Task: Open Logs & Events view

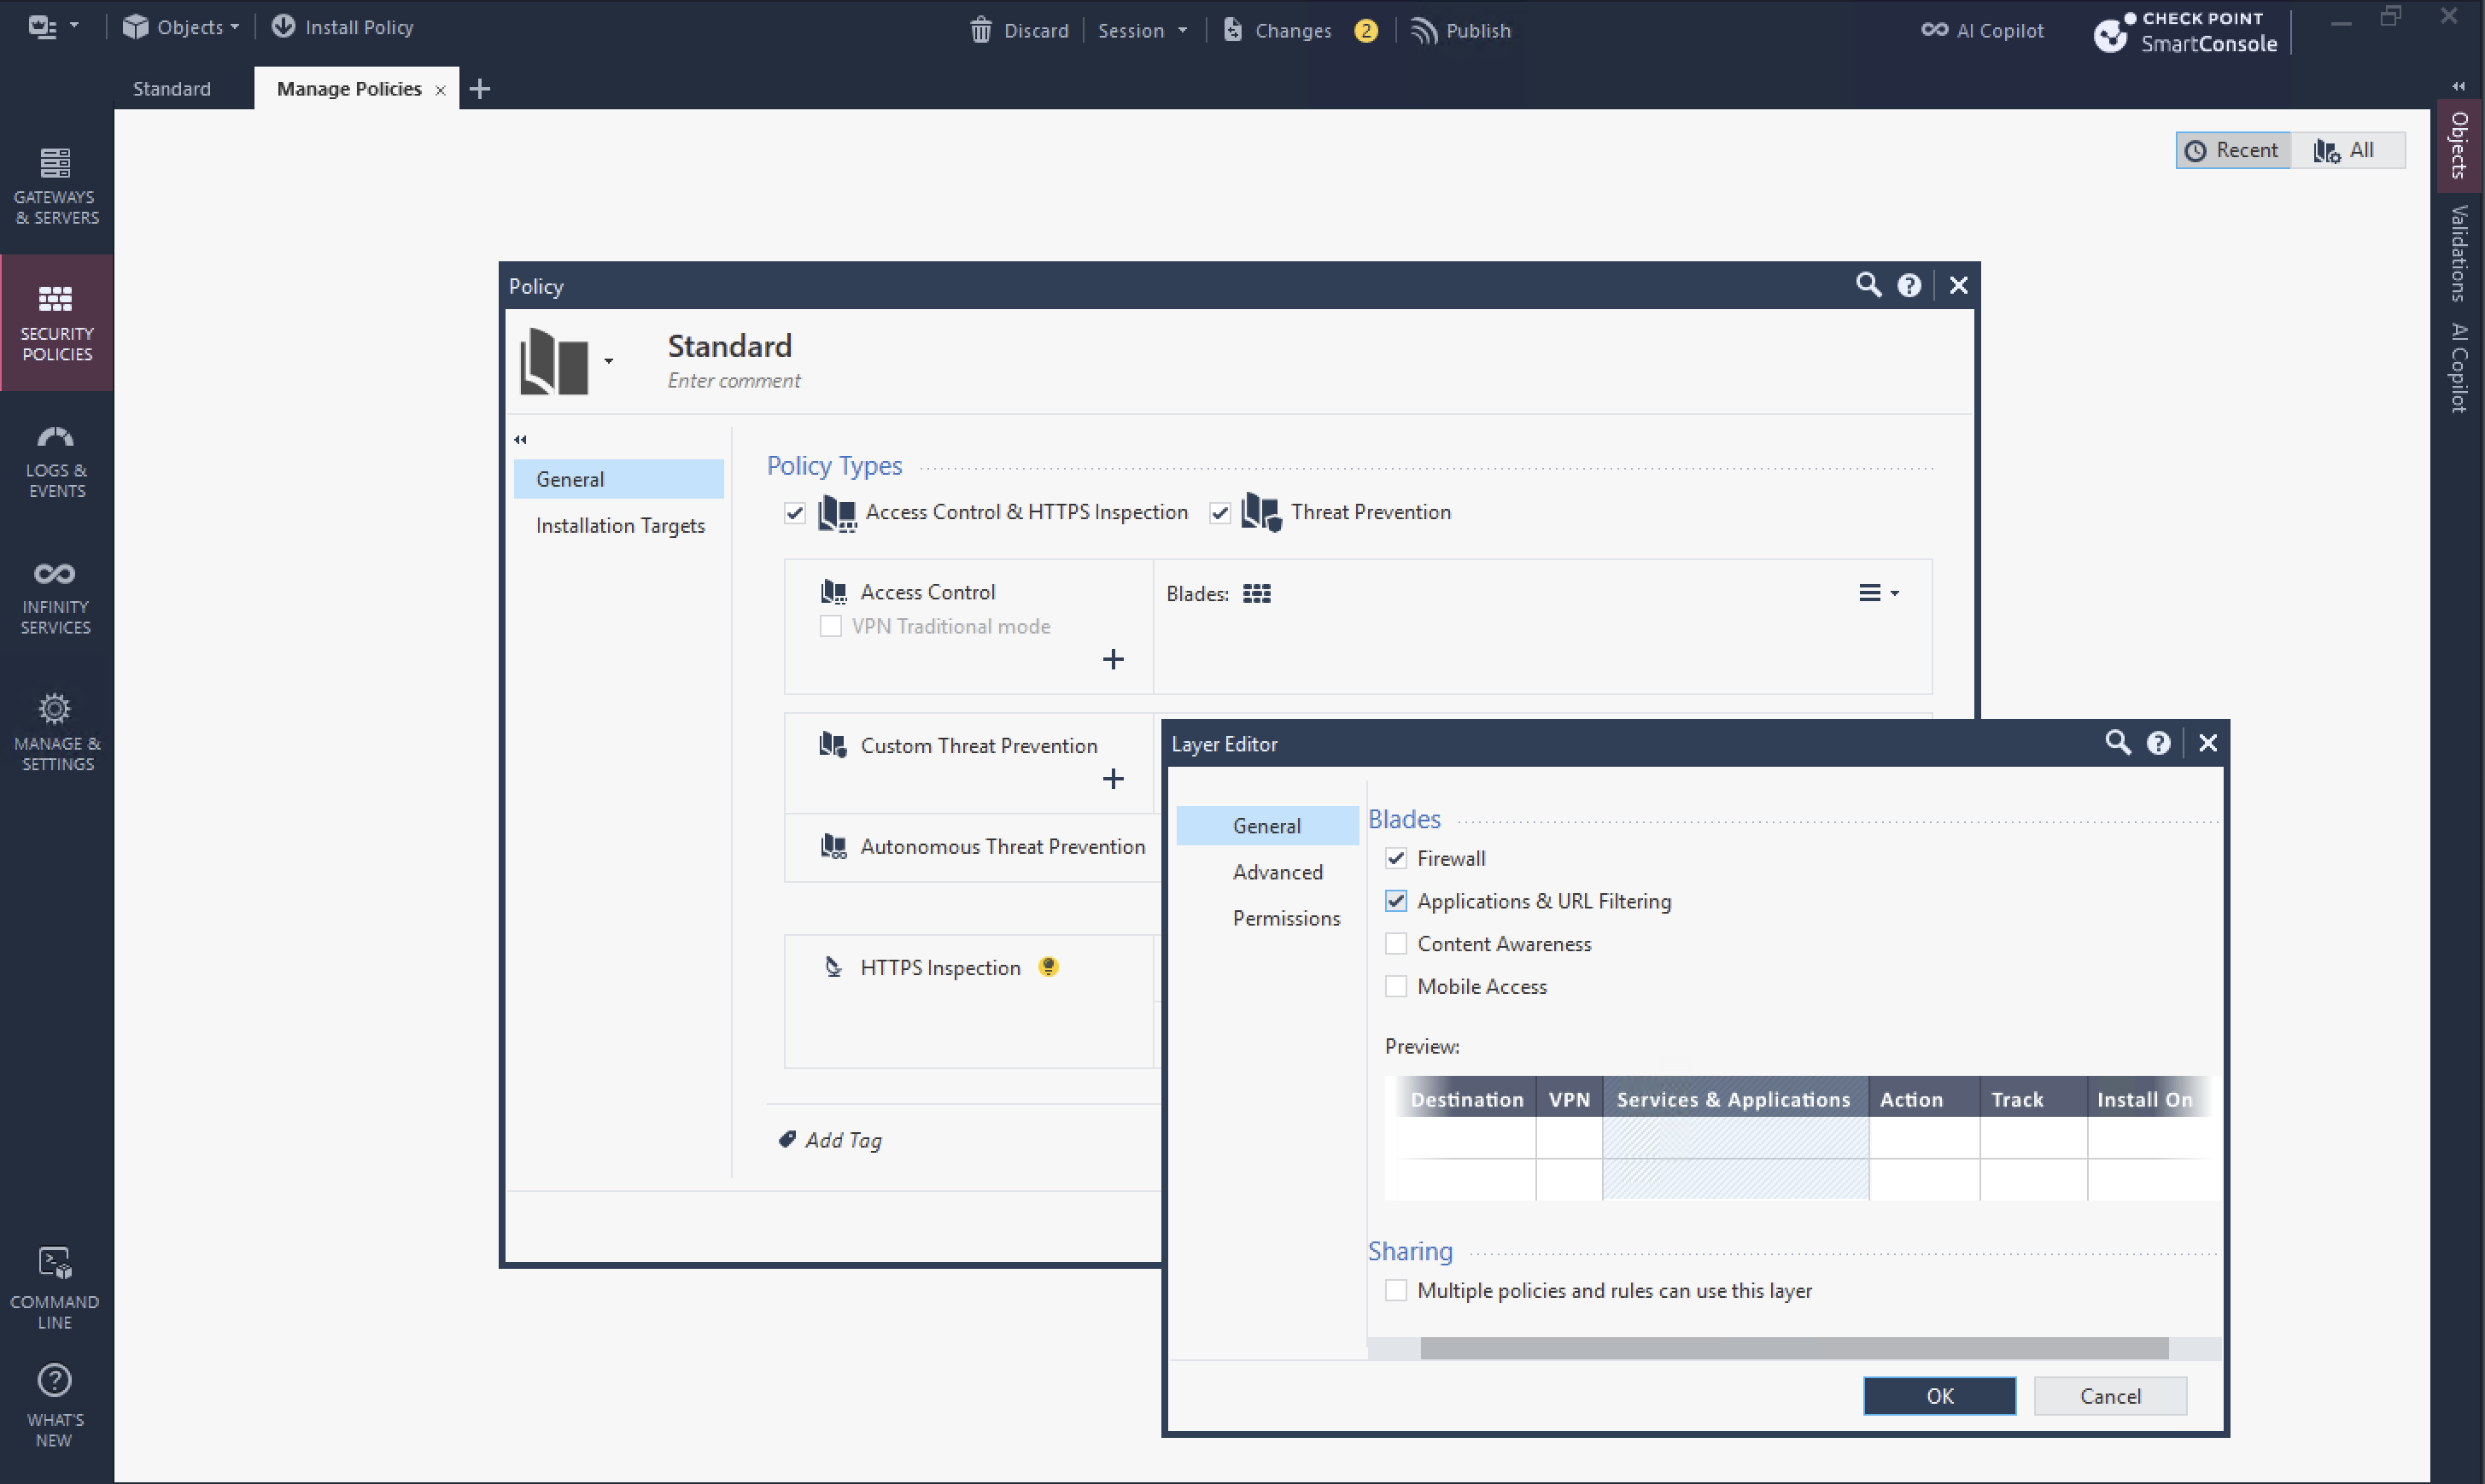Action: click(x=56, y=460)
